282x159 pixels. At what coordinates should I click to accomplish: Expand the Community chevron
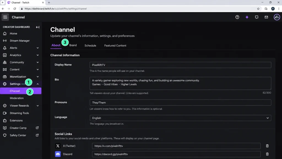point(37,62)
